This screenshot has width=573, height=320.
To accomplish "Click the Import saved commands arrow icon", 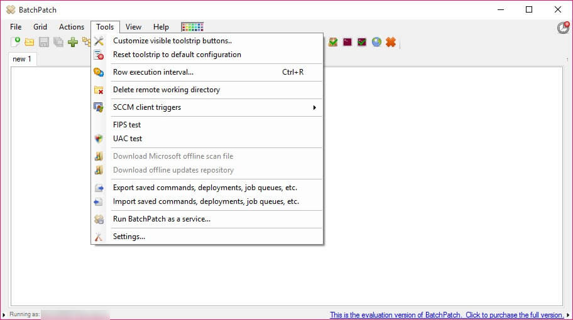I will (x=98, y=201).
